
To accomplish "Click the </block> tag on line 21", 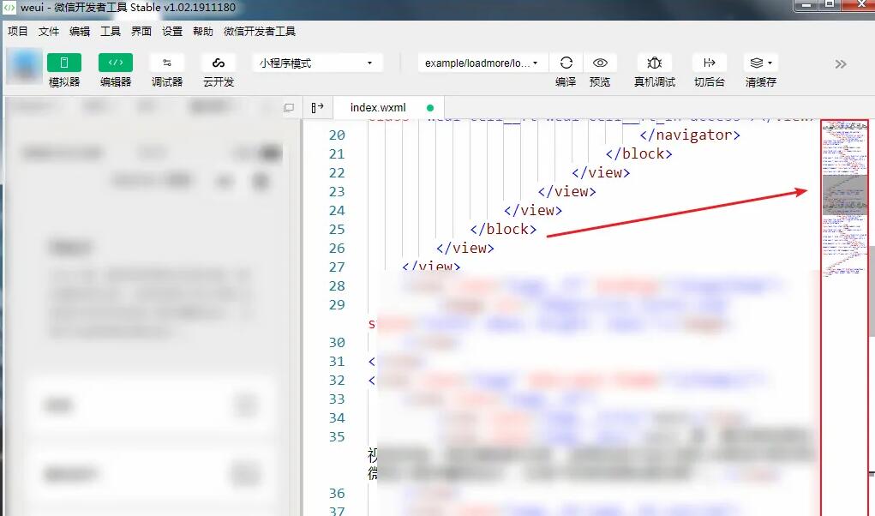I will 639,154.
